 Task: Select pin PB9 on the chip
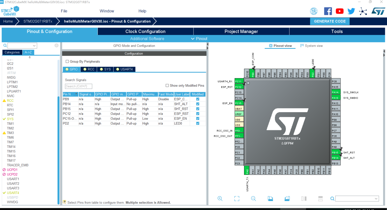click(x=253, y=73)
